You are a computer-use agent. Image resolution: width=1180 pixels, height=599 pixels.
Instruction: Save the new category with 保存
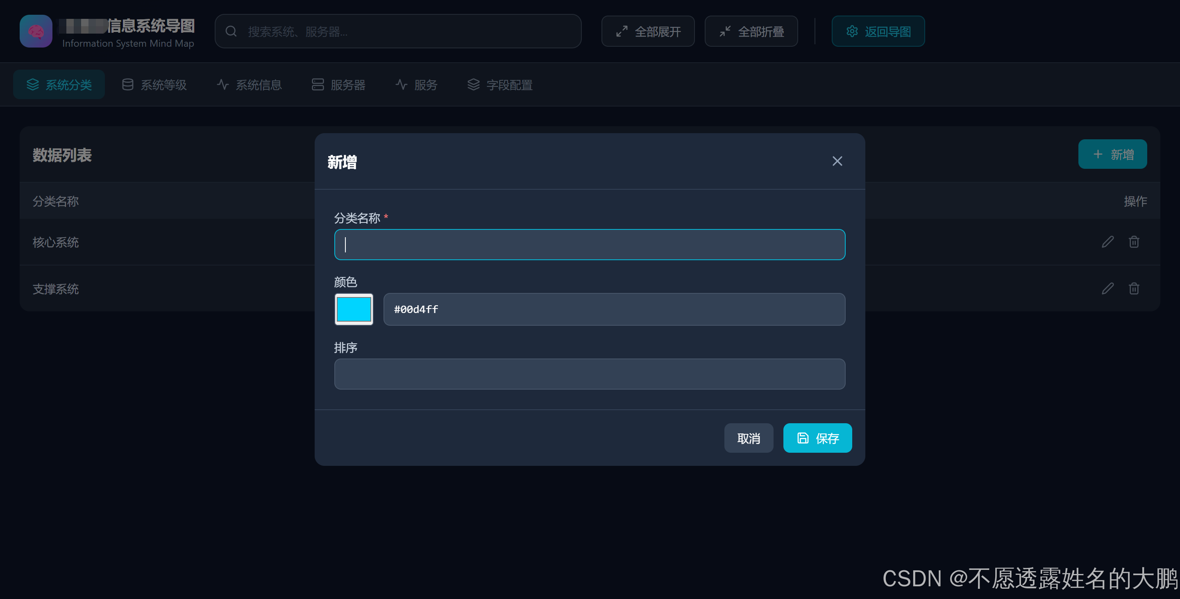click(817, 438)
